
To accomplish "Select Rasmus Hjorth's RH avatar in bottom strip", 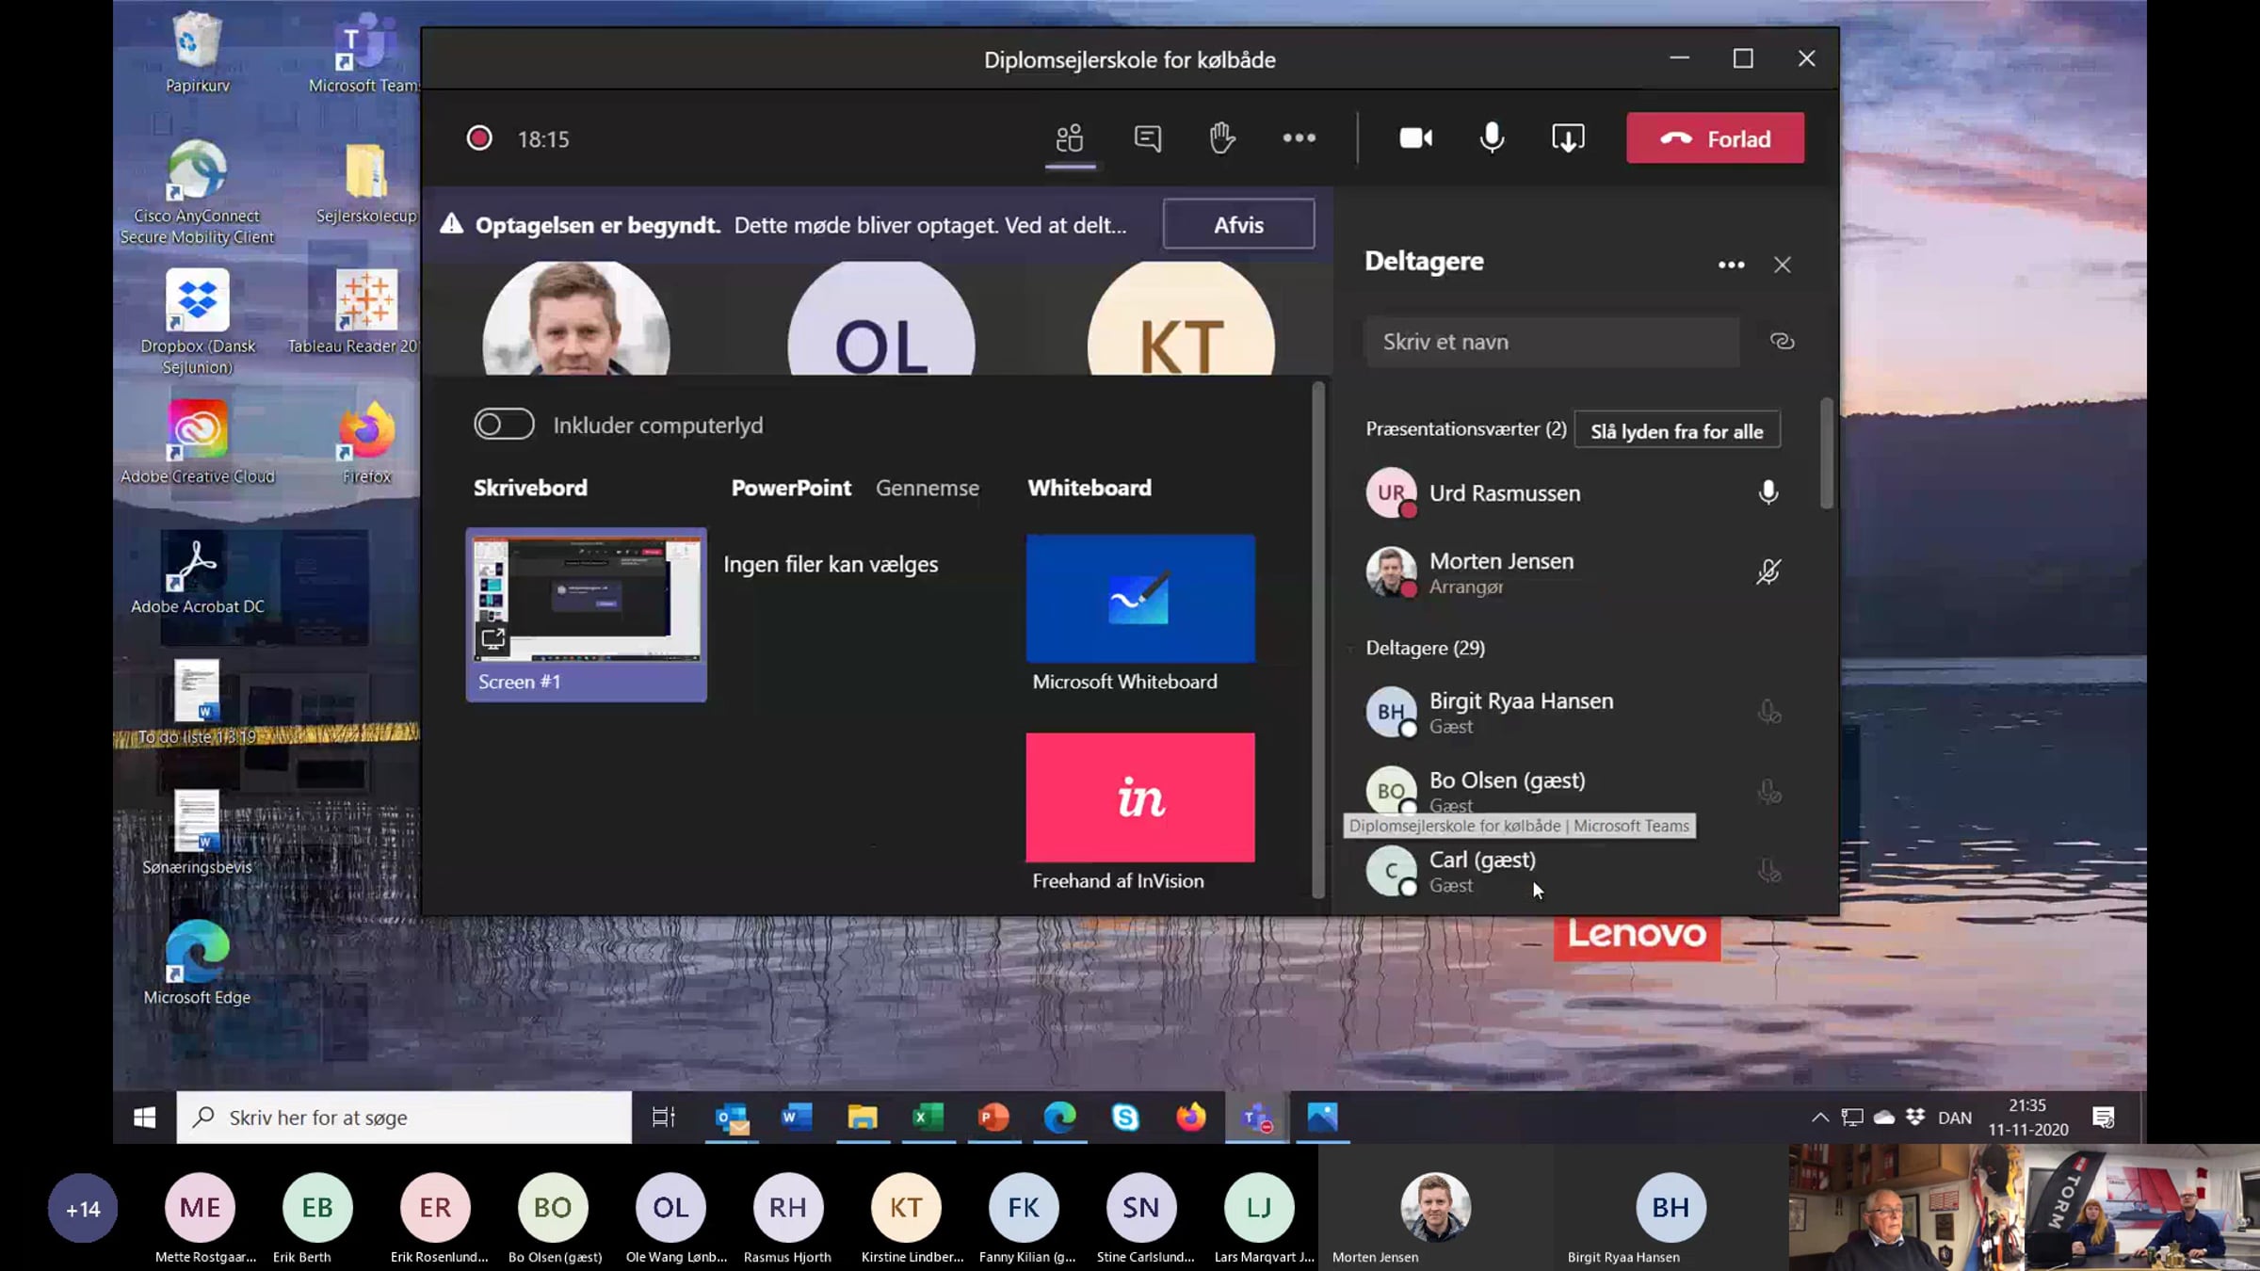I will pyautogui.click(x=788, y=1208).
